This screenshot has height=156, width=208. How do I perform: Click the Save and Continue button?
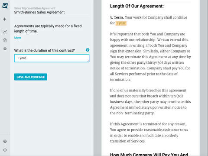click(x=31, y=77)
